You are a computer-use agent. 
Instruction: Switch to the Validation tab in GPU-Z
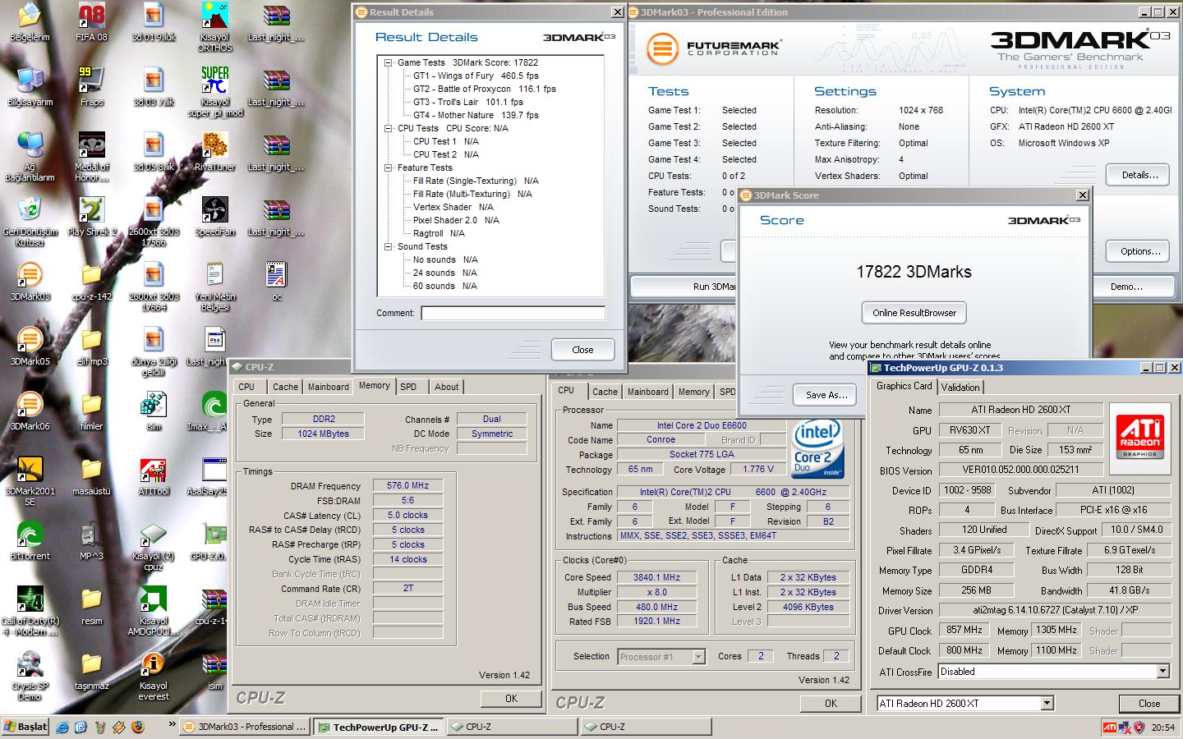[960, 387]
